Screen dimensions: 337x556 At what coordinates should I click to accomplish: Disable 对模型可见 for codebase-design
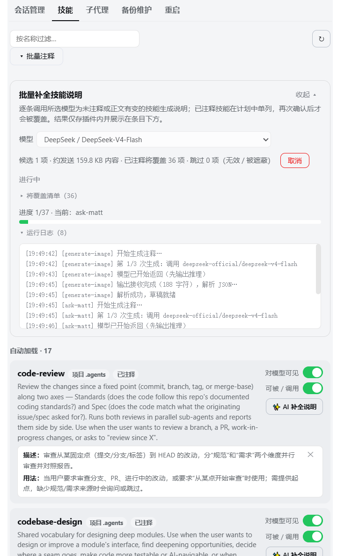[313, 520]
